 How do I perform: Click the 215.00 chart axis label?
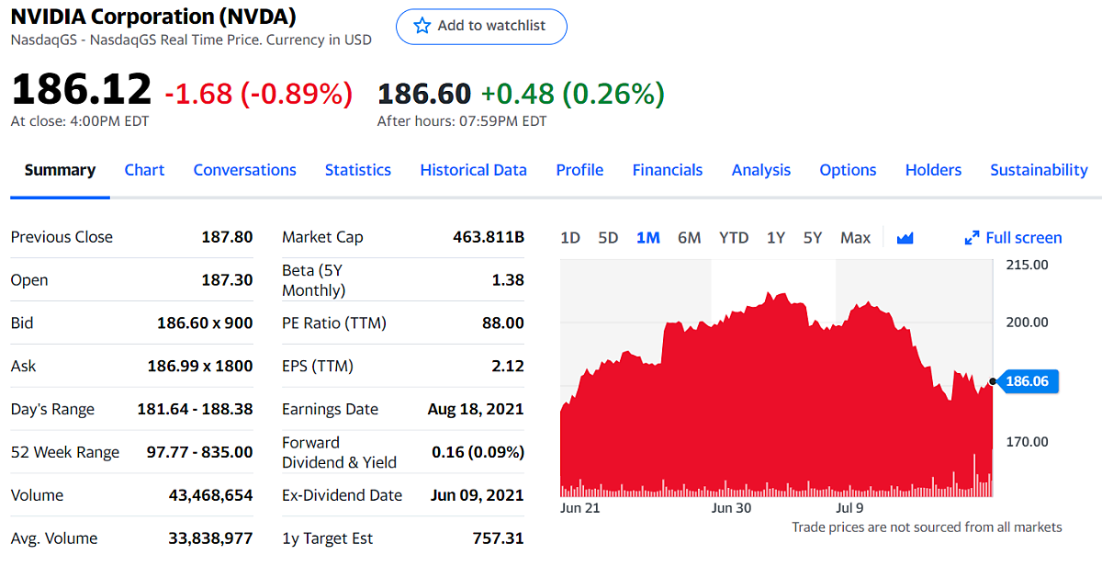click(1027, 266)
